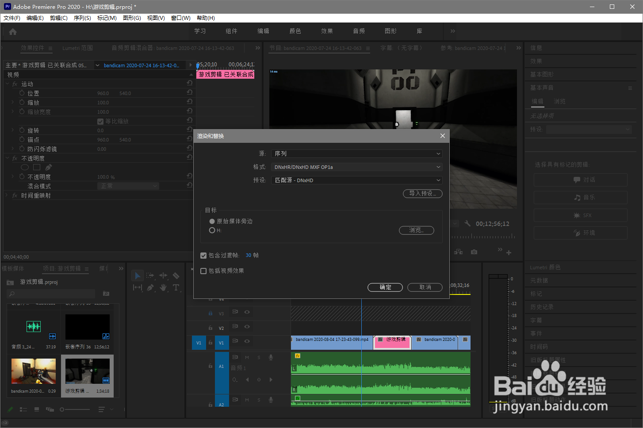Select the Type tool
The image size is (643, 428).
(x=176, y=287)
